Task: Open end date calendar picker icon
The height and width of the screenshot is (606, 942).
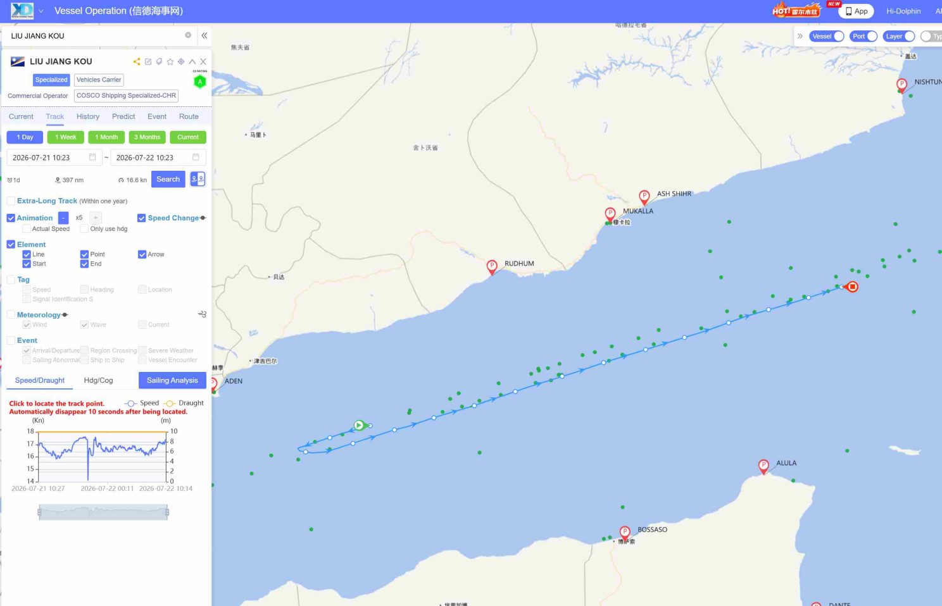Action: click(196, 157)
